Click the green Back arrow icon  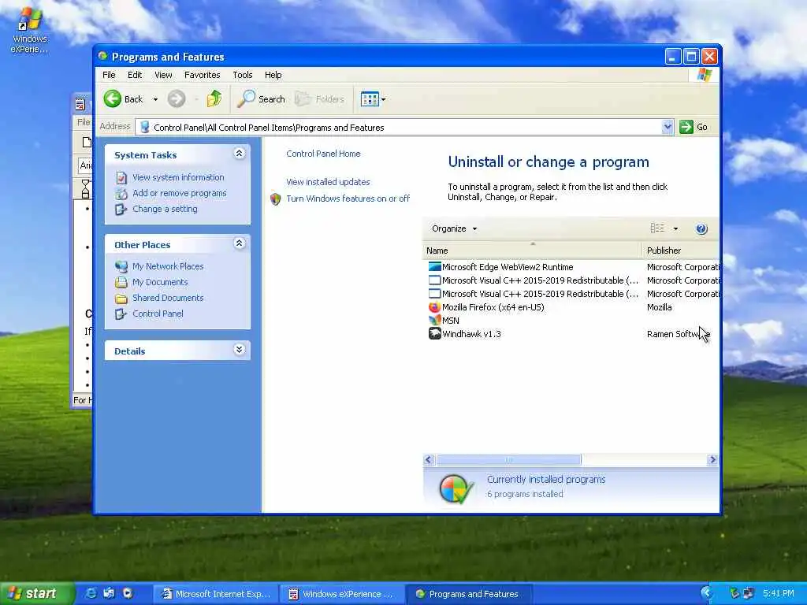(112, 98)
